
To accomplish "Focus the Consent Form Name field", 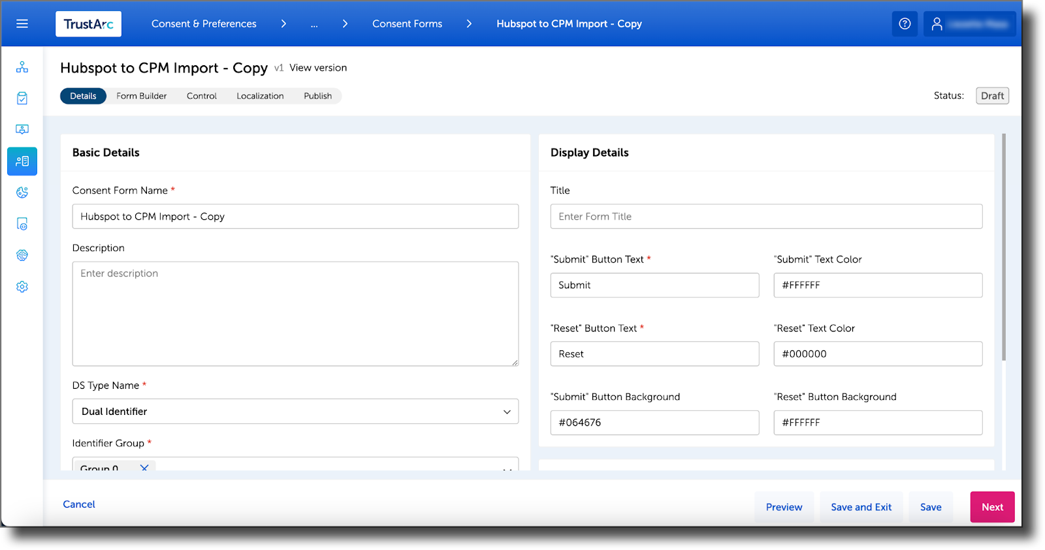I will pos(295,217).
